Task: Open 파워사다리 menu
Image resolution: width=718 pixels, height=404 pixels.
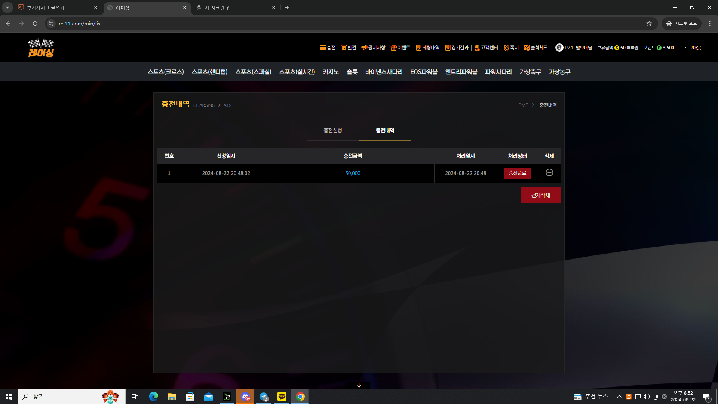Action: click(x=498, y=72)
